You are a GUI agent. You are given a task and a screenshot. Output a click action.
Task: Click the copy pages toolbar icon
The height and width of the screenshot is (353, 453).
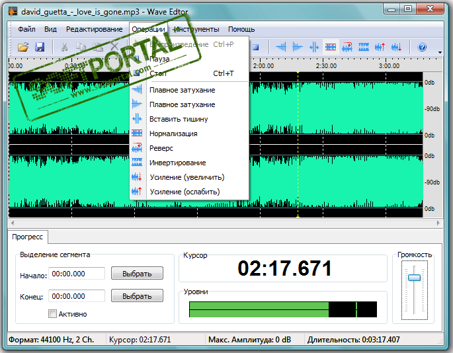click(x=81, y=47)
